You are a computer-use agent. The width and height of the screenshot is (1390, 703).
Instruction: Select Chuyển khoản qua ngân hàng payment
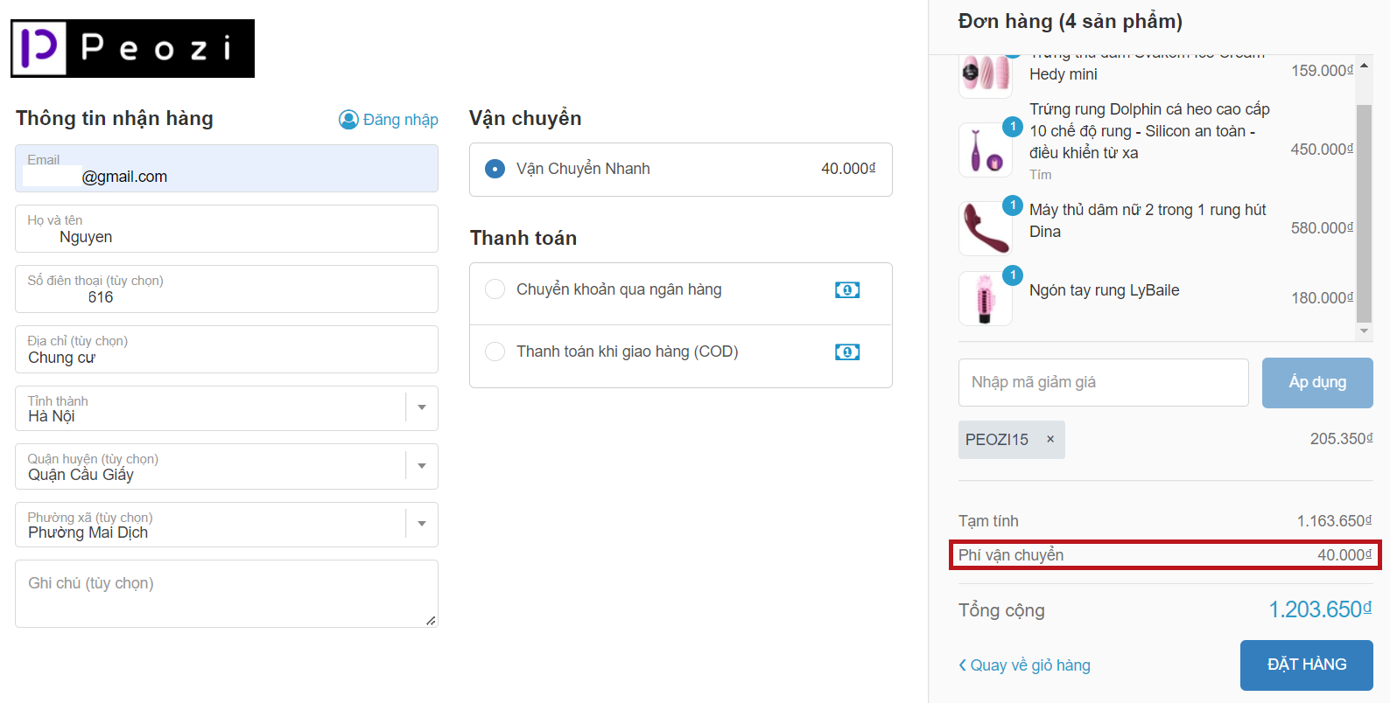click(495, 289)
